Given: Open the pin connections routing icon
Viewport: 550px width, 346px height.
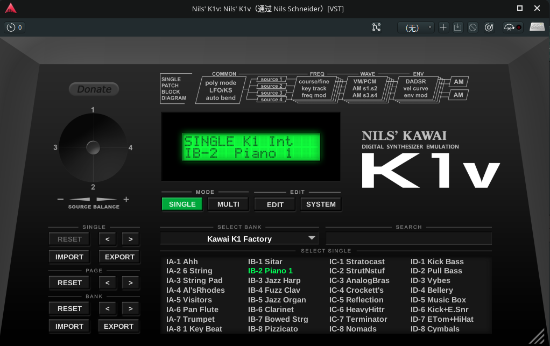Looking at the screenshot, I should [x=376, y=27].
